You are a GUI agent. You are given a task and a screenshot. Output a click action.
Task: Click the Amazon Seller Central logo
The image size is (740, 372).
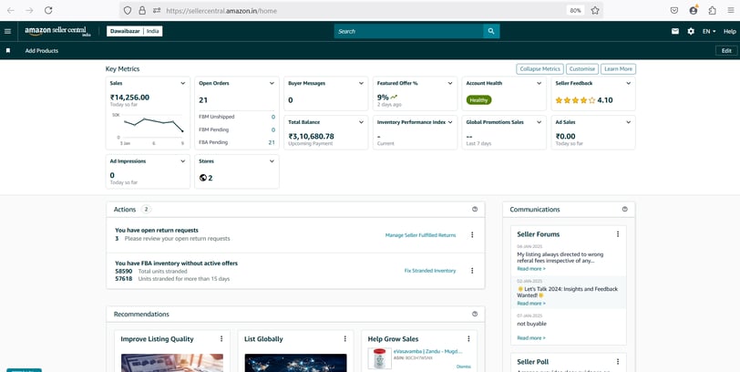(57, 31)
